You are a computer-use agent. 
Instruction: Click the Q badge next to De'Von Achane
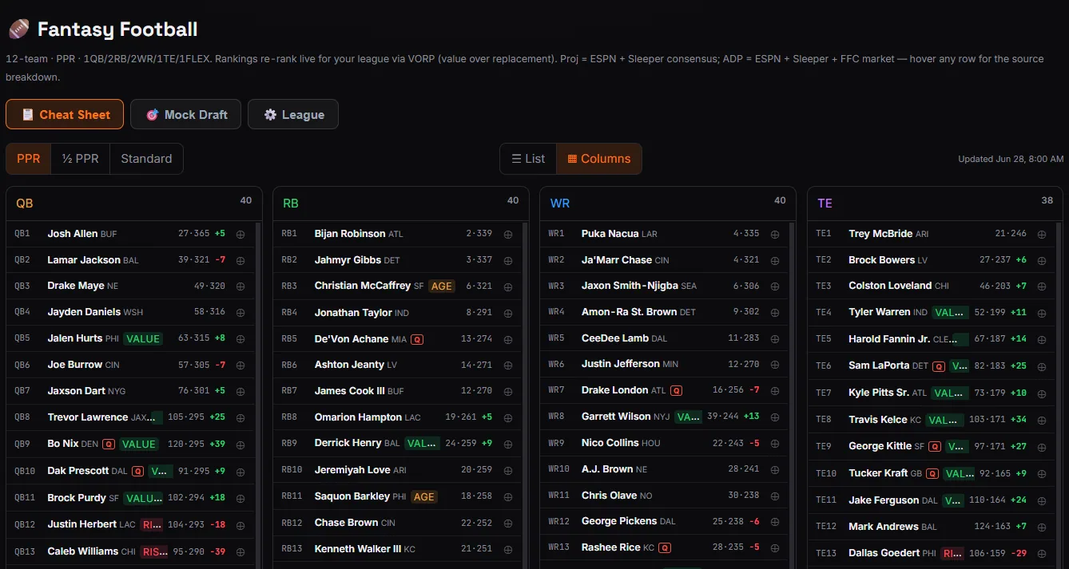click(x=417, y=339)
